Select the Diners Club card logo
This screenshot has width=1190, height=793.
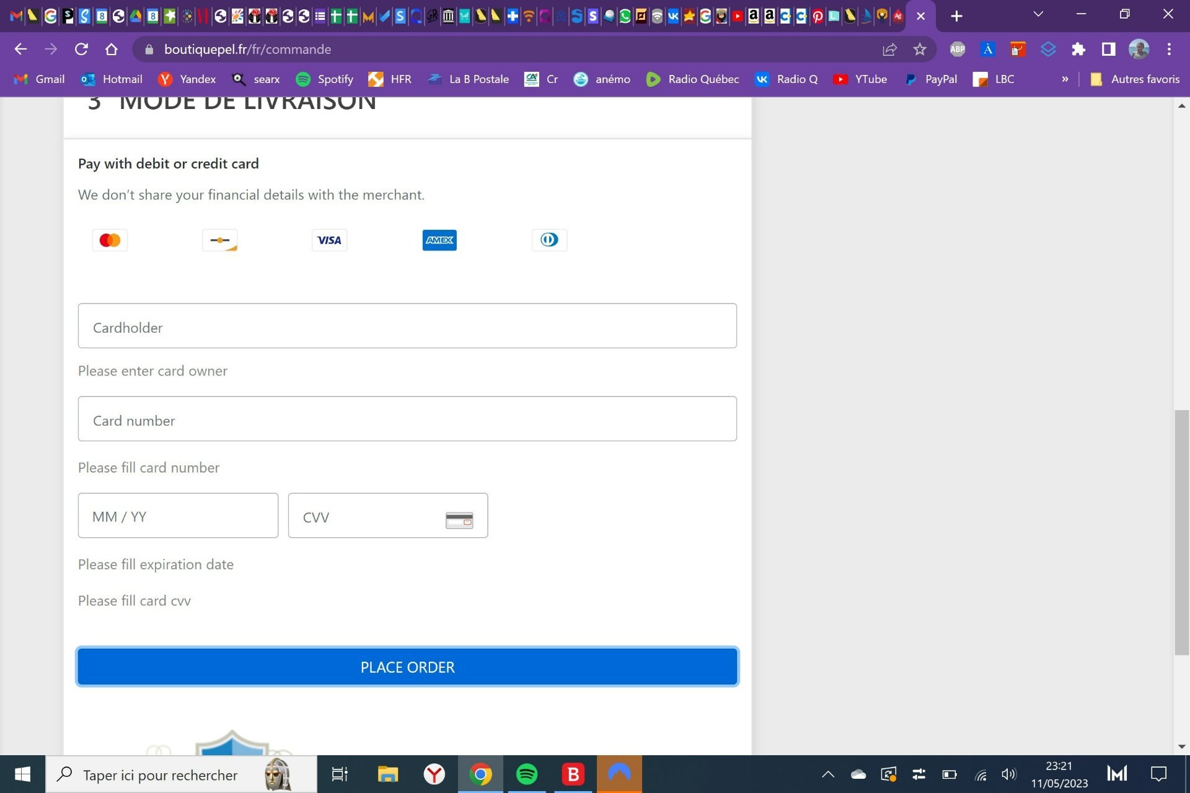coord(549,240)
